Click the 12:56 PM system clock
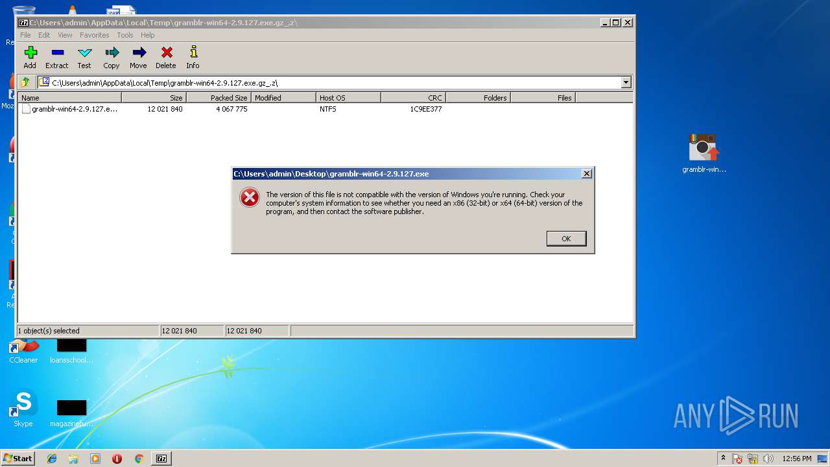830x467 pixels. point(797,459)
